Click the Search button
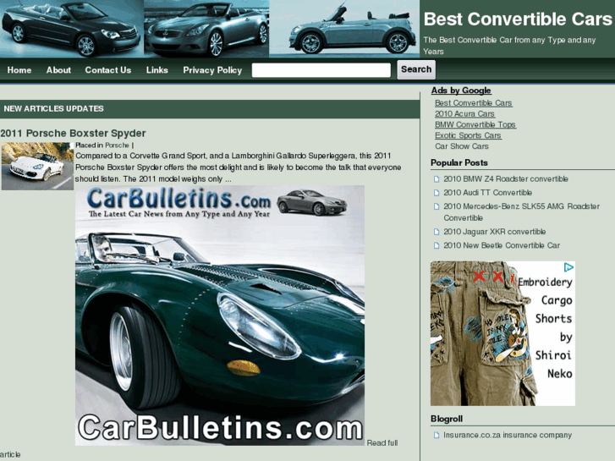This screenshot has height=461, width=615. (x=416, y=70)
